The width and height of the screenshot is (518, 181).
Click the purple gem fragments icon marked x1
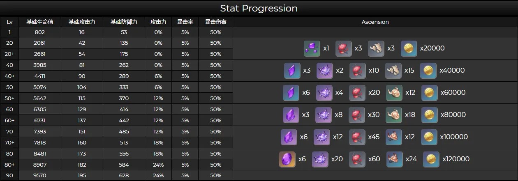312,48
